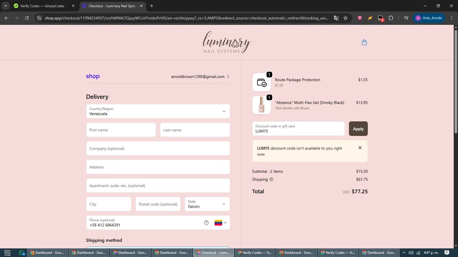Click the 4:07 p. m. taskbar clock

click(x=431, y=253)
